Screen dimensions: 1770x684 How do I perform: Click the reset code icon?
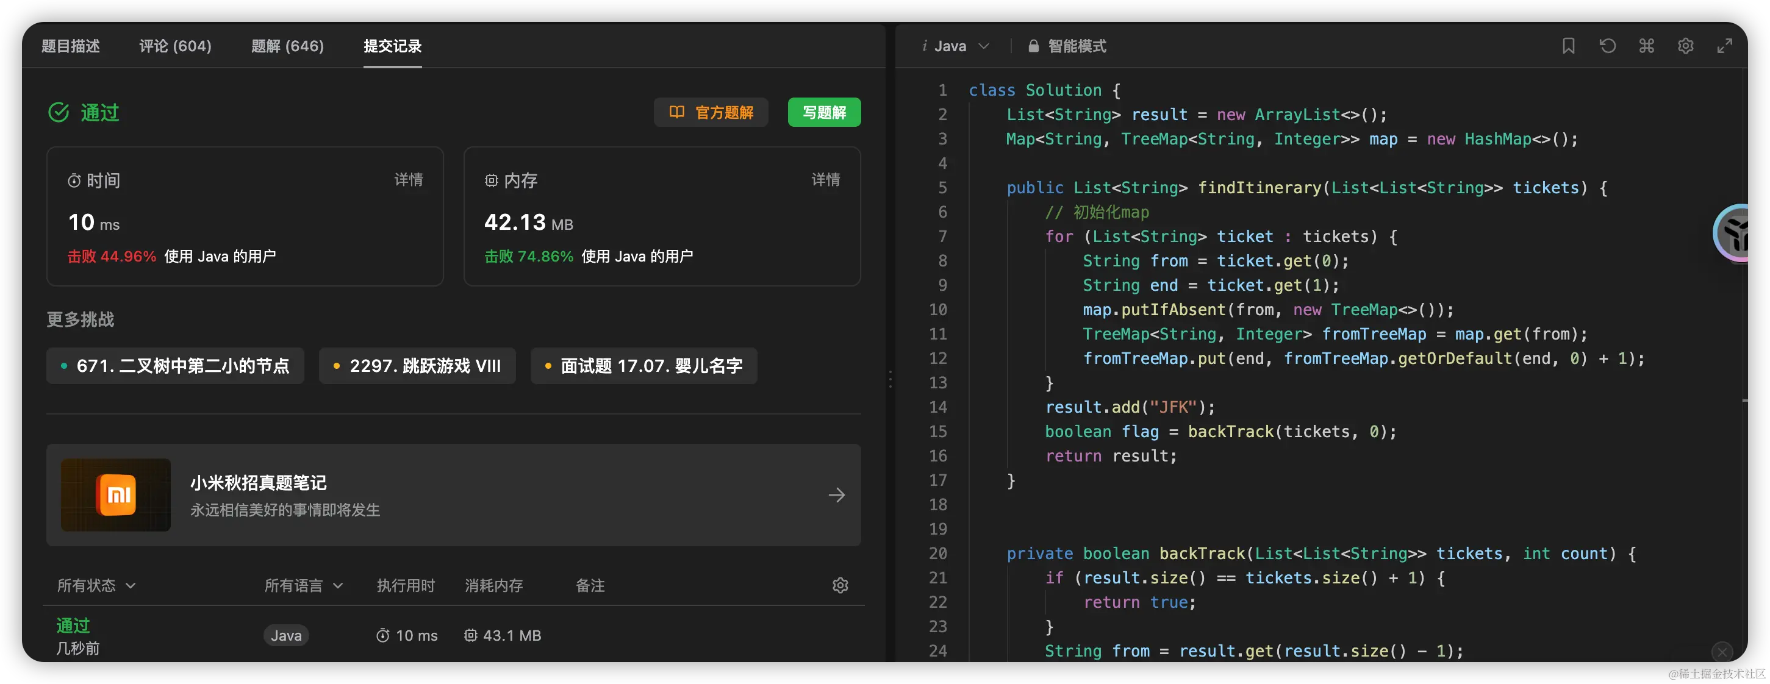pos(1607,46)
